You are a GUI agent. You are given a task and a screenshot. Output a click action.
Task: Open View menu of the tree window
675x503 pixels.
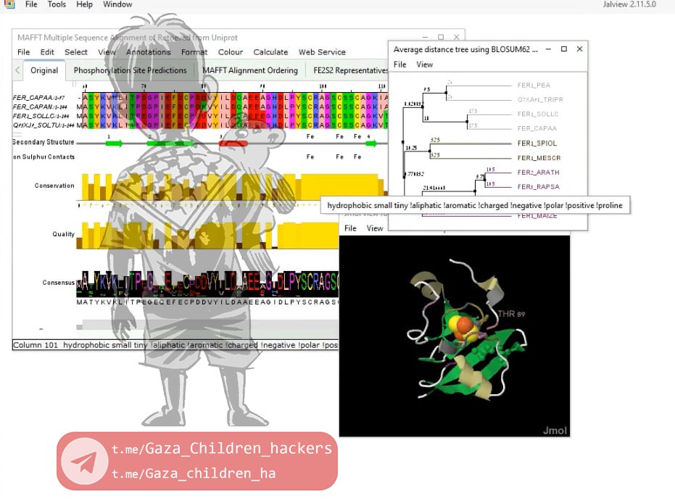[424, 65]
